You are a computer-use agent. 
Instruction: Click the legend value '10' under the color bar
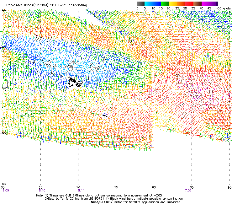point(153,8)
